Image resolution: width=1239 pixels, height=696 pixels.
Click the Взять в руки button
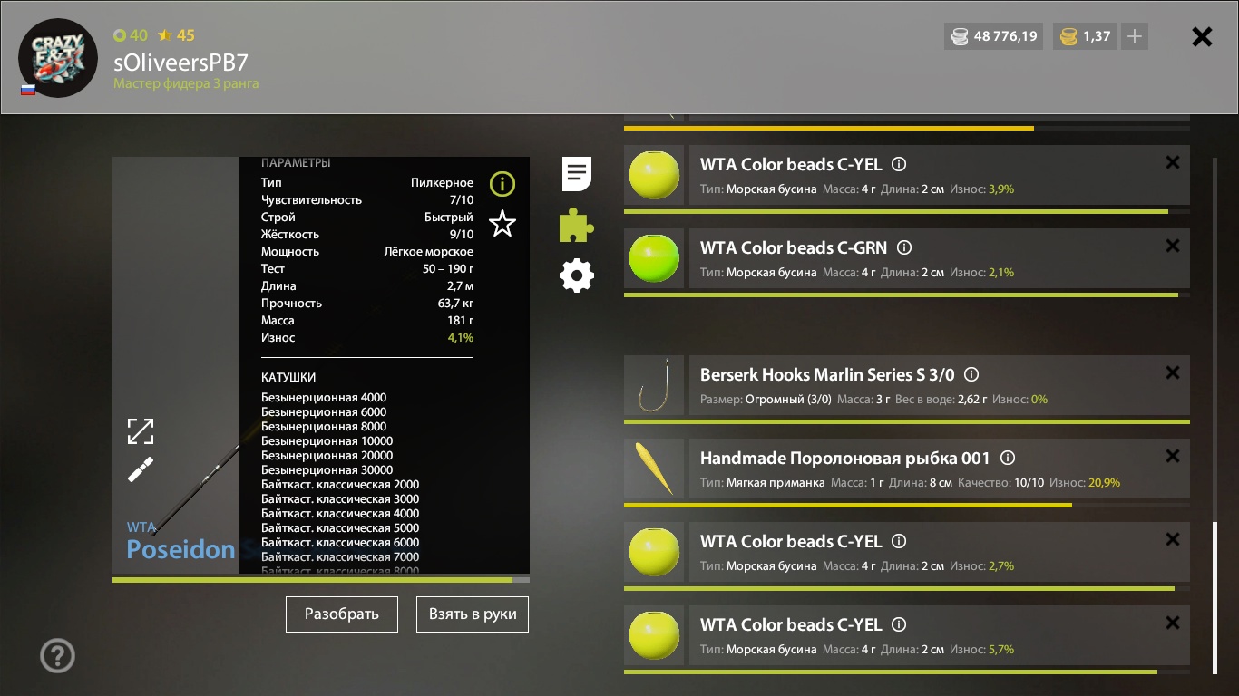473,614
